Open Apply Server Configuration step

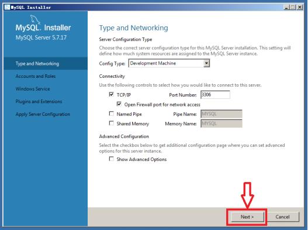[x=43, y=114]
